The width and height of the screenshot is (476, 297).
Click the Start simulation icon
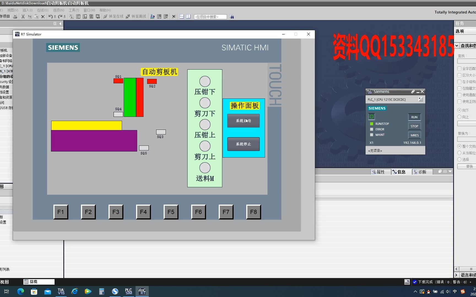point(91,16)
